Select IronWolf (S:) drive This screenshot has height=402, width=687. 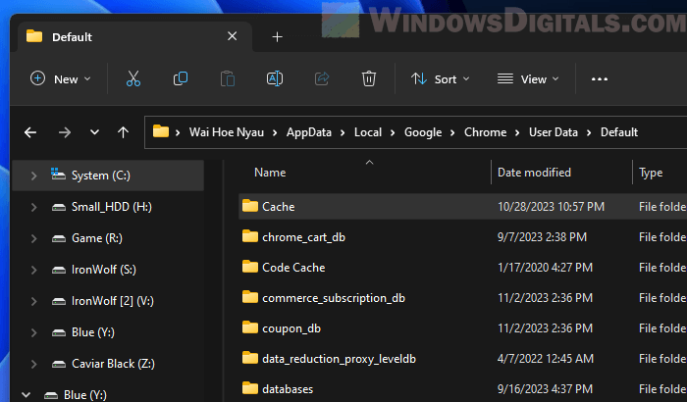(x=108, y=270)
